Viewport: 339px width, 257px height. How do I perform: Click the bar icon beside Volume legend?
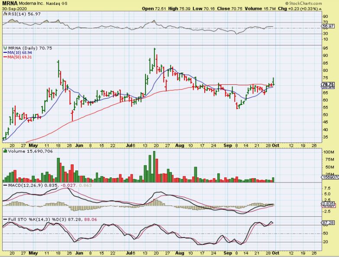tap(5, 151)
